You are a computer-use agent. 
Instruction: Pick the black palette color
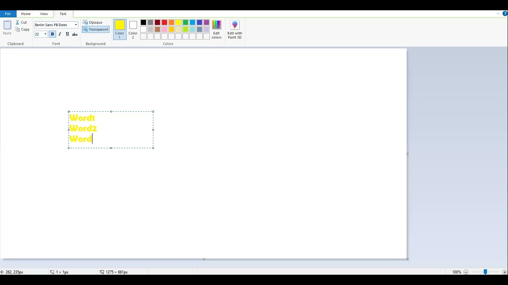143,23
